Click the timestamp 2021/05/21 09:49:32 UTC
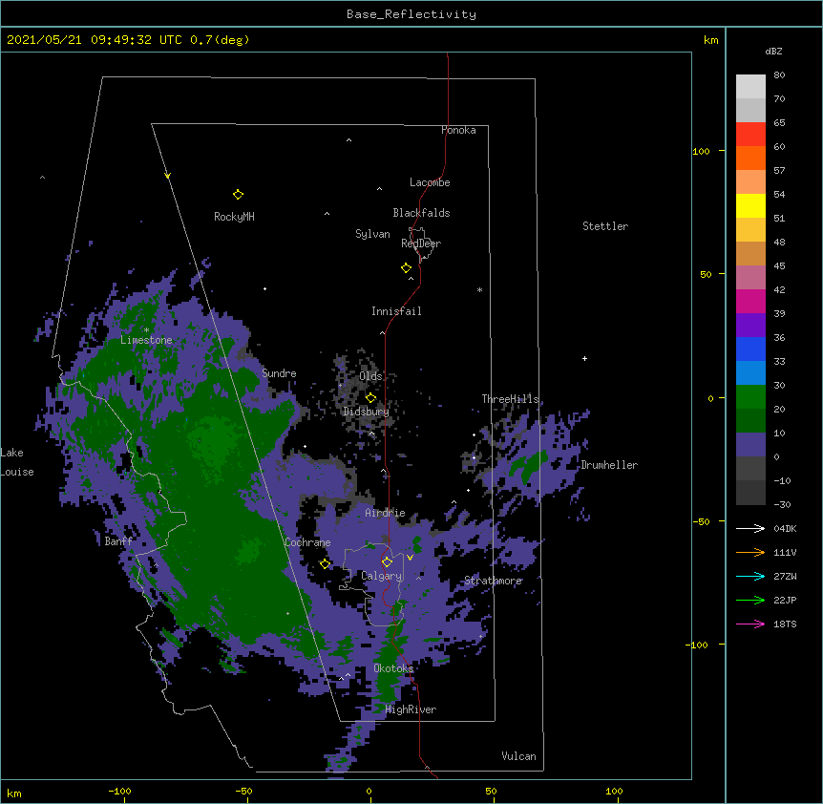The width and height of the screenshot is (823, 804). click(95, 40)
